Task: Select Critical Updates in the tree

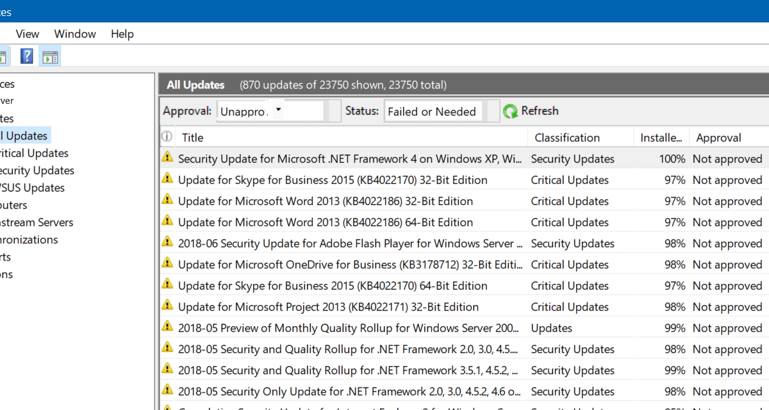Action: [34, 153]
